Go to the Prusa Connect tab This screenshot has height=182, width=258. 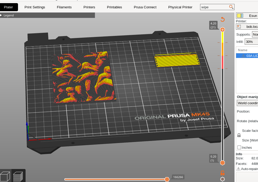click(145, 7)
